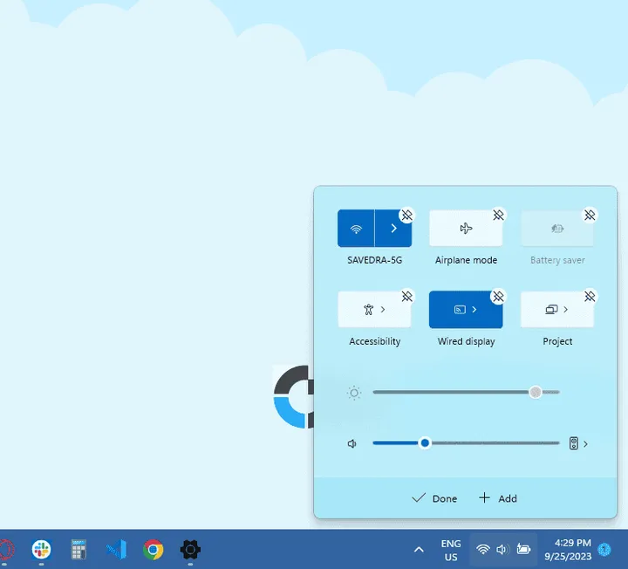Open Calculator from the taskbar

click(78, 549)
